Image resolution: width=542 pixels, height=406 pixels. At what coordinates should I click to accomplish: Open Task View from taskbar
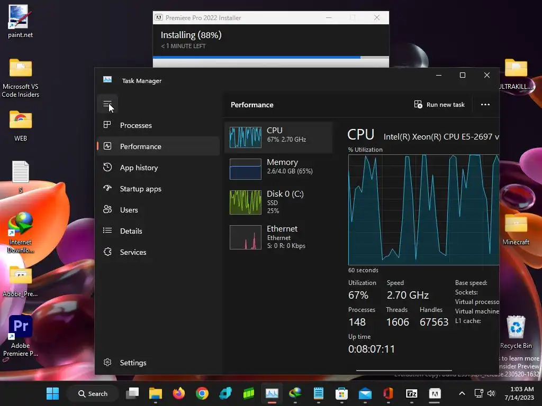132,393
